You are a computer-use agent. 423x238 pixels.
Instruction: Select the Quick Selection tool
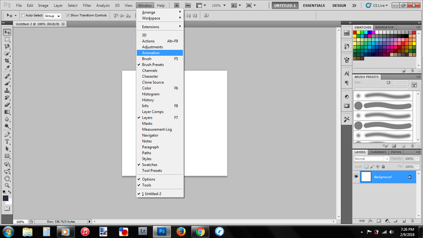click(x=7, y=53)
